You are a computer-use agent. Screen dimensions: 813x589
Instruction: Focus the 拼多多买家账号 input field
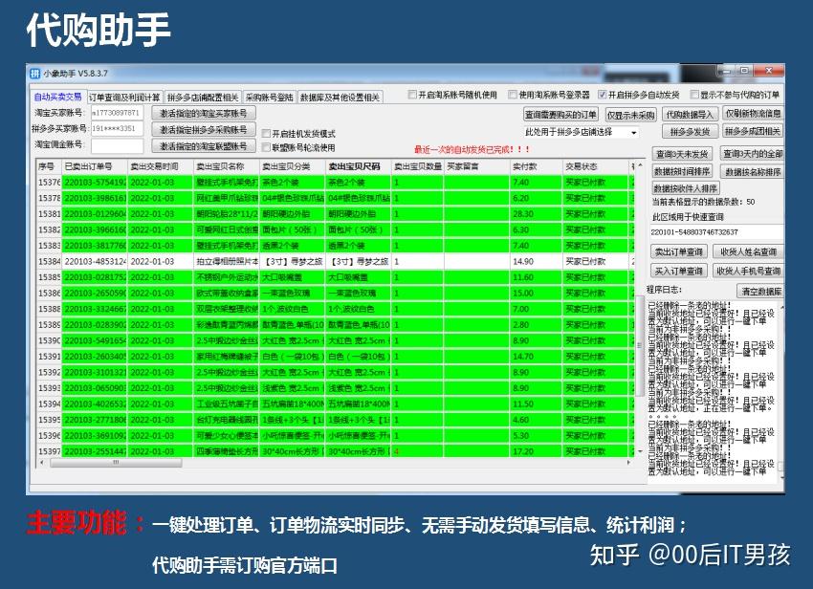pos(118,128)
